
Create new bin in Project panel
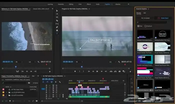pyautogui.click(x=36, y=101)
